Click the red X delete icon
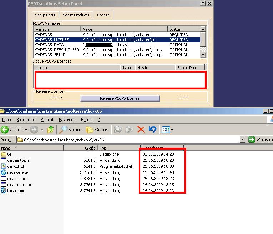 pos(141,130)
